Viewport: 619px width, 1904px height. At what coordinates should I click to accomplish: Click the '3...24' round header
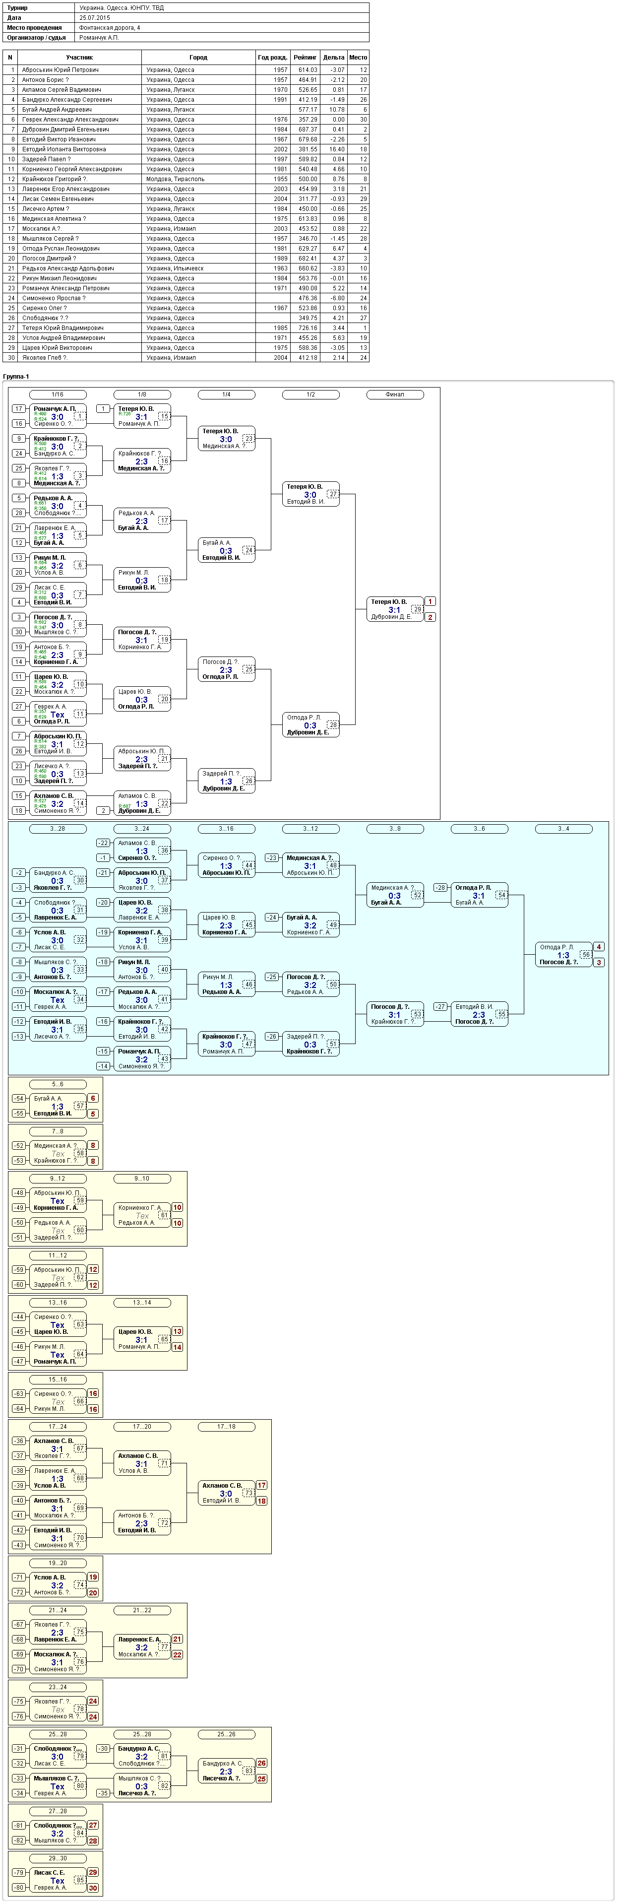[x=142, y=829]
